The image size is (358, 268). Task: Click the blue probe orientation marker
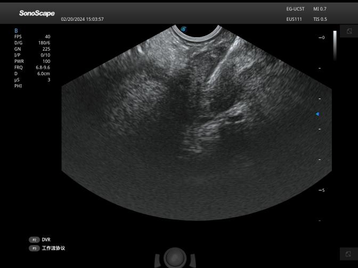(x=184, y=29)
